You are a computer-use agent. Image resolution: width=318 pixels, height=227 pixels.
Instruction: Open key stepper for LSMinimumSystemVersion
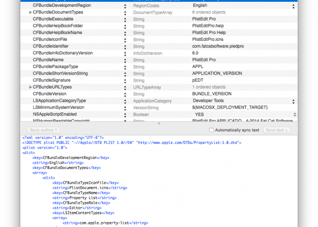click(125, 109)
